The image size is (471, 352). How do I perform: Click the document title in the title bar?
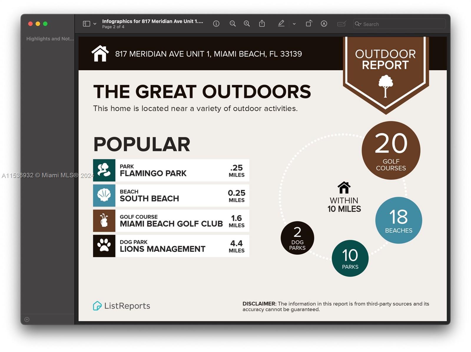coord(152,21)
